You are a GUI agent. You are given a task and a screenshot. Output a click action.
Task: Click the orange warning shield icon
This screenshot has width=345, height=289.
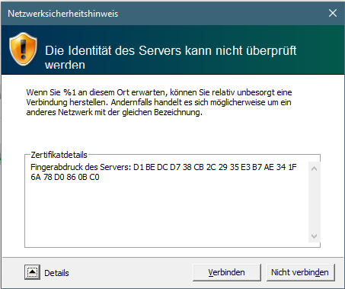[x=23, y=49]
